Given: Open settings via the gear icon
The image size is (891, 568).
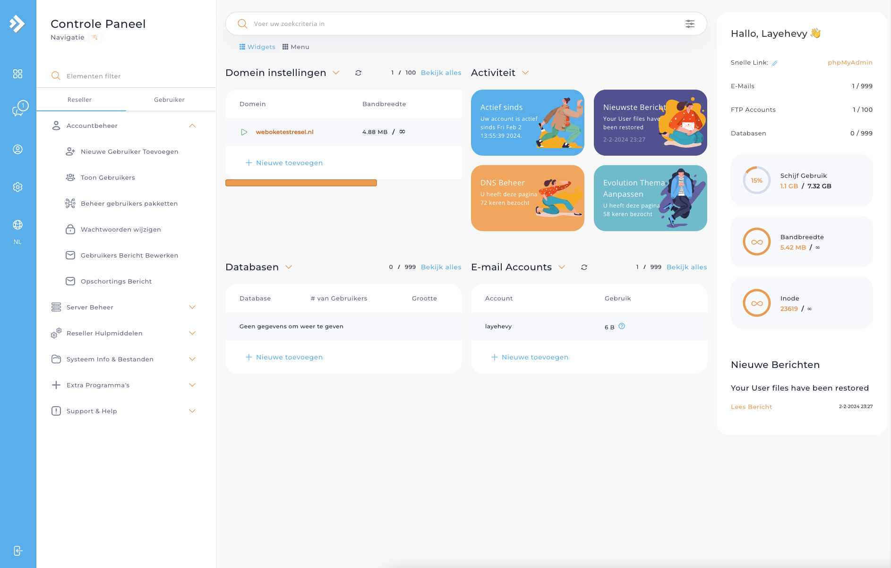Looking at the screenshot, I should pos(18,187).
